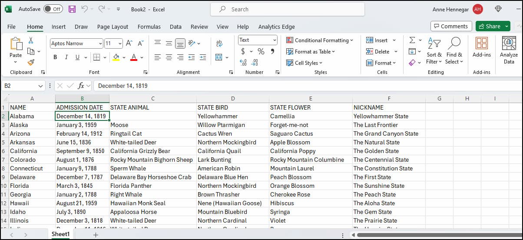The height and width of the screenshot is (240, 523).
Task: Open the File tab
Action: (x=11, y=27)
